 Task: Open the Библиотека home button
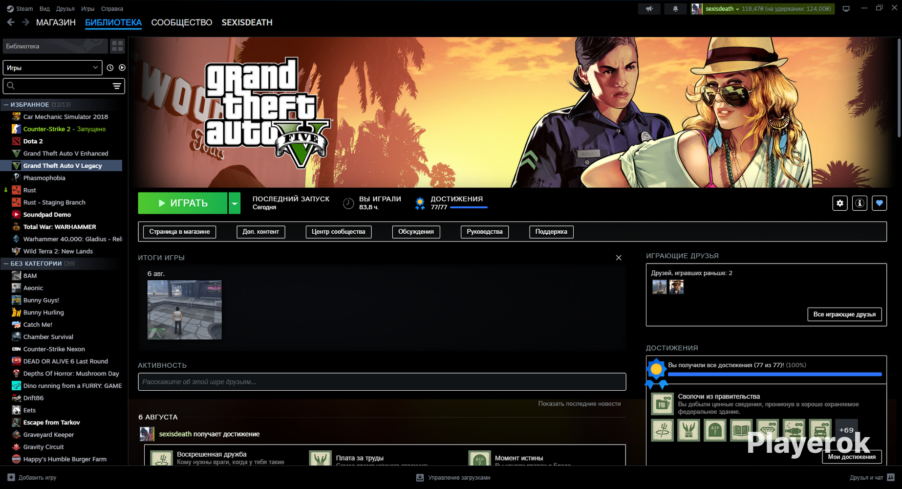pyautogui.click(x=55, y=46)
